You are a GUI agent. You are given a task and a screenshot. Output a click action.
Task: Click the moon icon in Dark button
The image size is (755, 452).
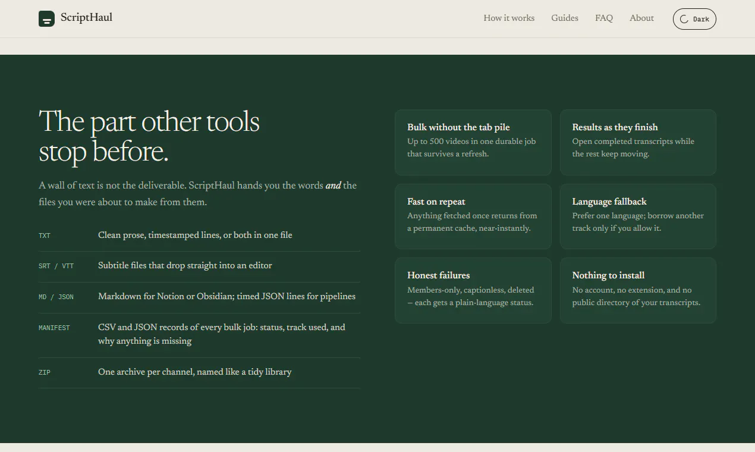684,19
